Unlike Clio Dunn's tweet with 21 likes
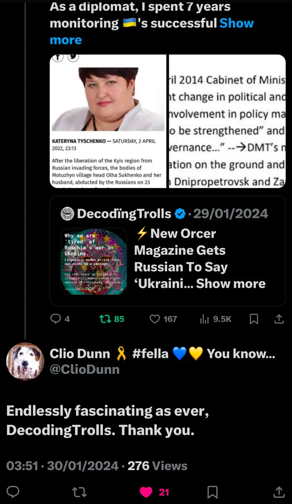292x504 pixels. point(154,491)
